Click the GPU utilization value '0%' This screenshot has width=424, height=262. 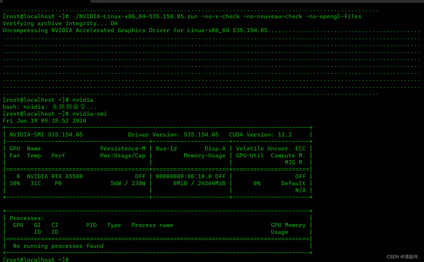(257, 183)
